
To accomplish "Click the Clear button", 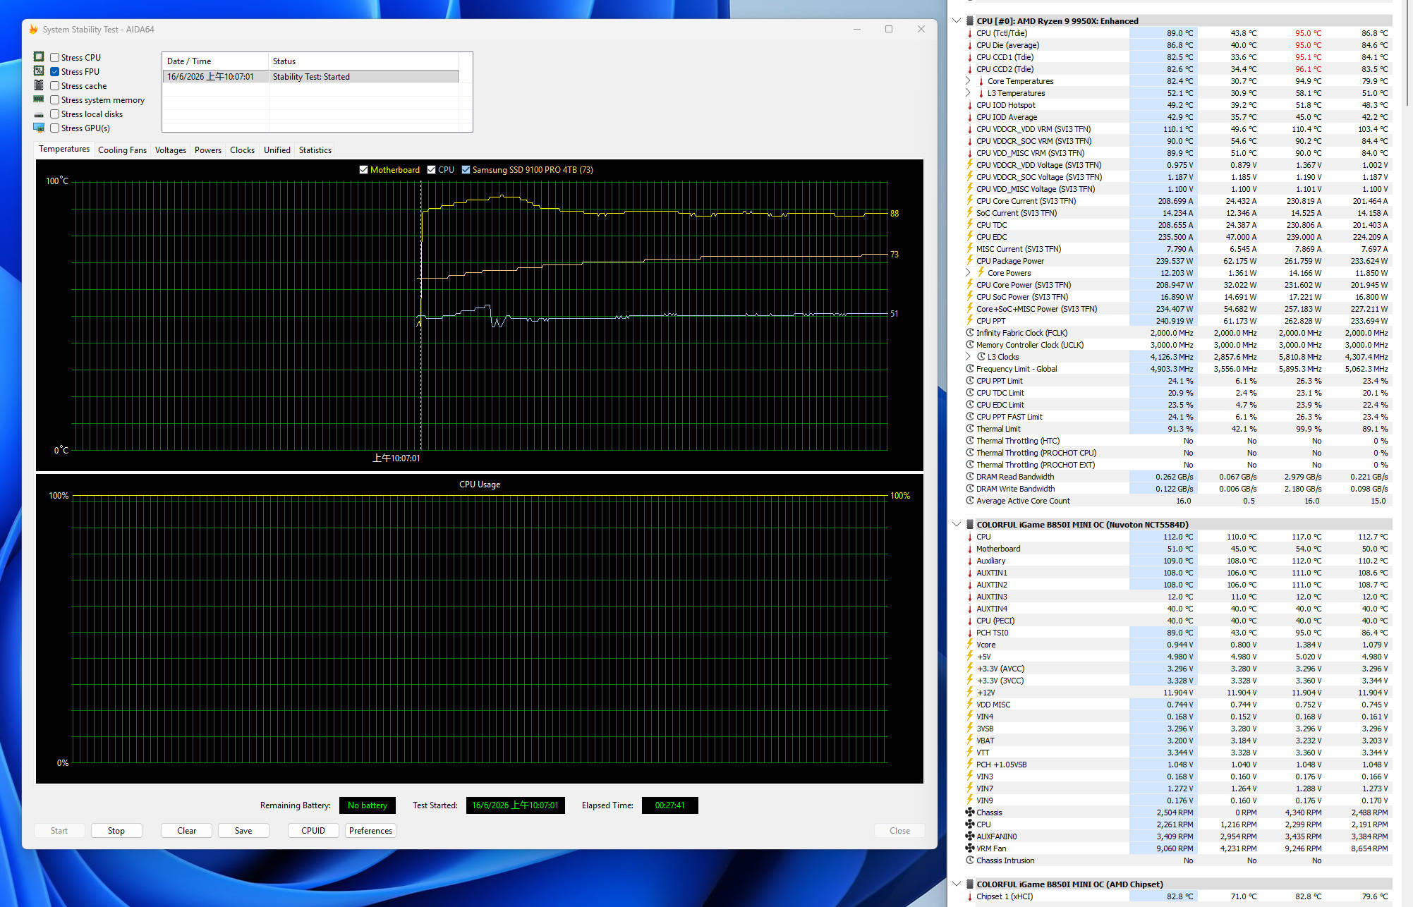I will 187,831.
